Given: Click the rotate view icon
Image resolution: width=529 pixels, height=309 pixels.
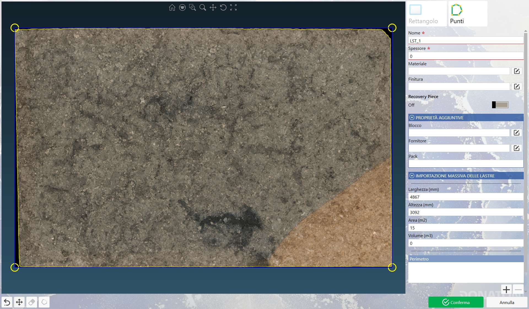Looking at the screenshot, I should tap(223, 7).
